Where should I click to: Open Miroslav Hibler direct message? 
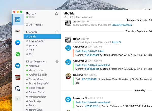coord(42,97)
